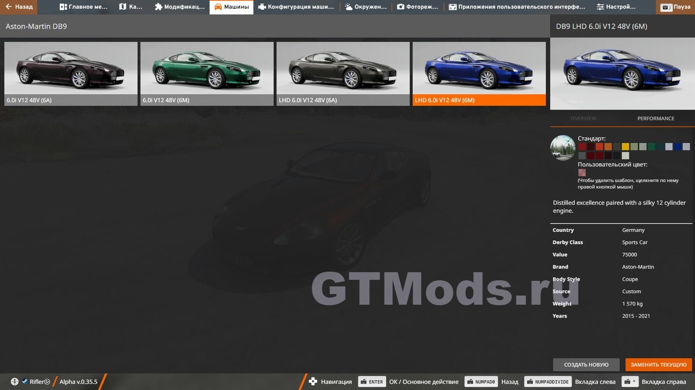695x390 pixels.
Task: Open the Настройки sliders tab
Action: click(x=616, y=7)
